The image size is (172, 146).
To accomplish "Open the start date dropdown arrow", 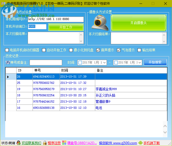I will coord(104,62).
